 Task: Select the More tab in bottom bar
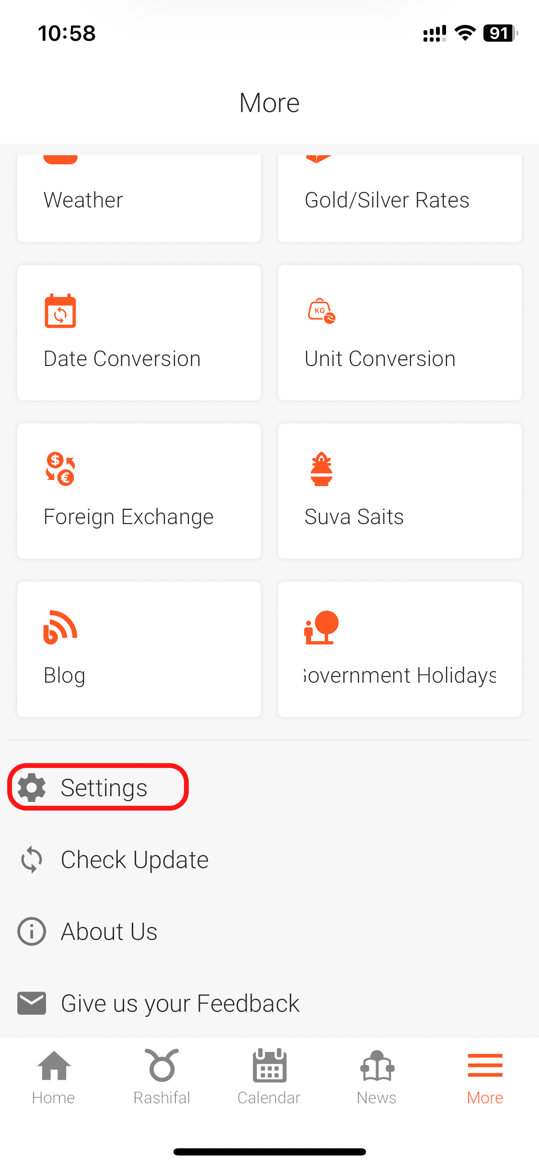tap(485, 1076)
